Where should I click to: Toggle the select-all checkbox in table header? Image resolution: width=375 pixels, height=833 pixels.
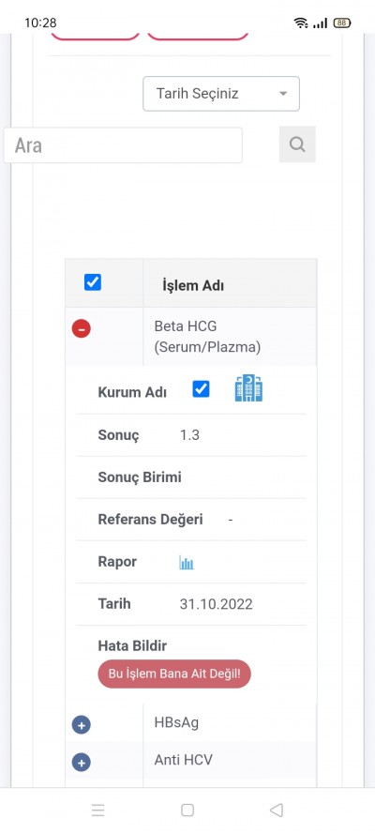pyautogui.click(x=93, y=282)
